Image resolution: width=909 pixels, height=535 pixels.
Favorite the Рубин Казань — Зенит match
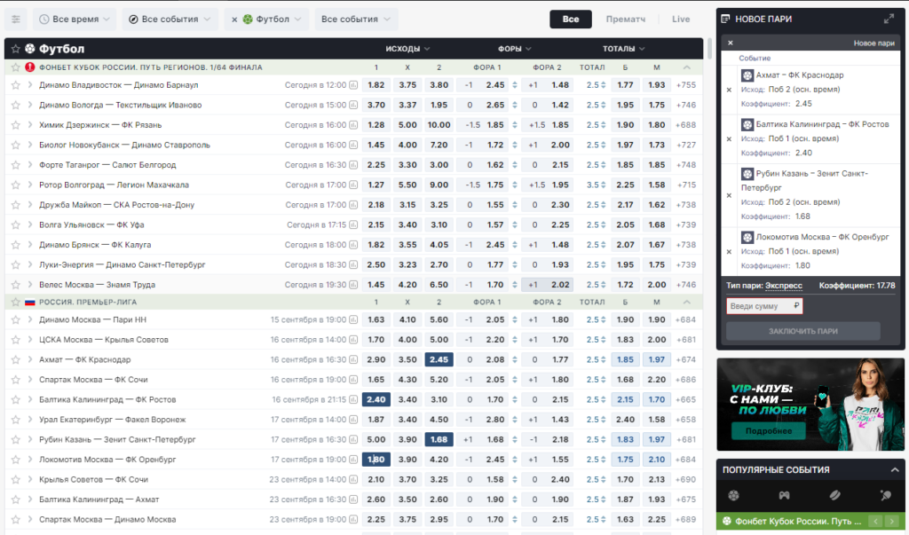pos(16,440)
